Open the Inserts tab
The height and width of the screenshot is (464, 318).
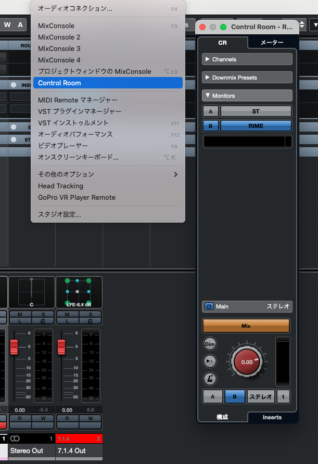click(x=272, y=417)
